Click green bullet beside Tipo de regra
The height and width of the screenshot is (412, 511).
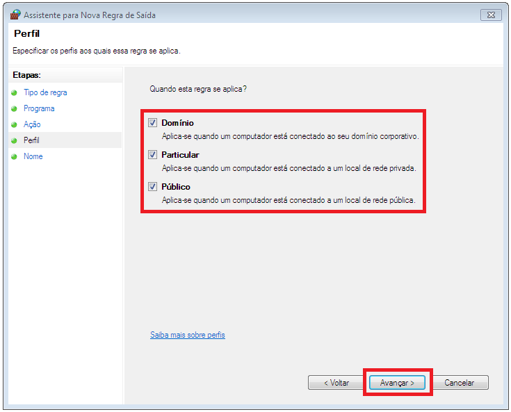14,93
